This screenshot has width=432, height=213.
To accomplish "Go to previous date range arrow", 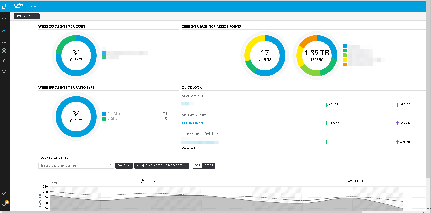I will point(138,165).
